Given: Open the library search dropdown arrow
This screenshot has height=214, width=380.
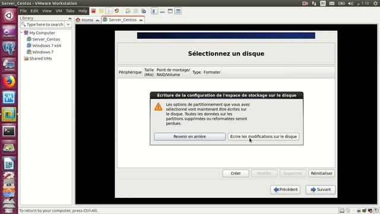Looking at the screenshot, I should click(68, 24).
